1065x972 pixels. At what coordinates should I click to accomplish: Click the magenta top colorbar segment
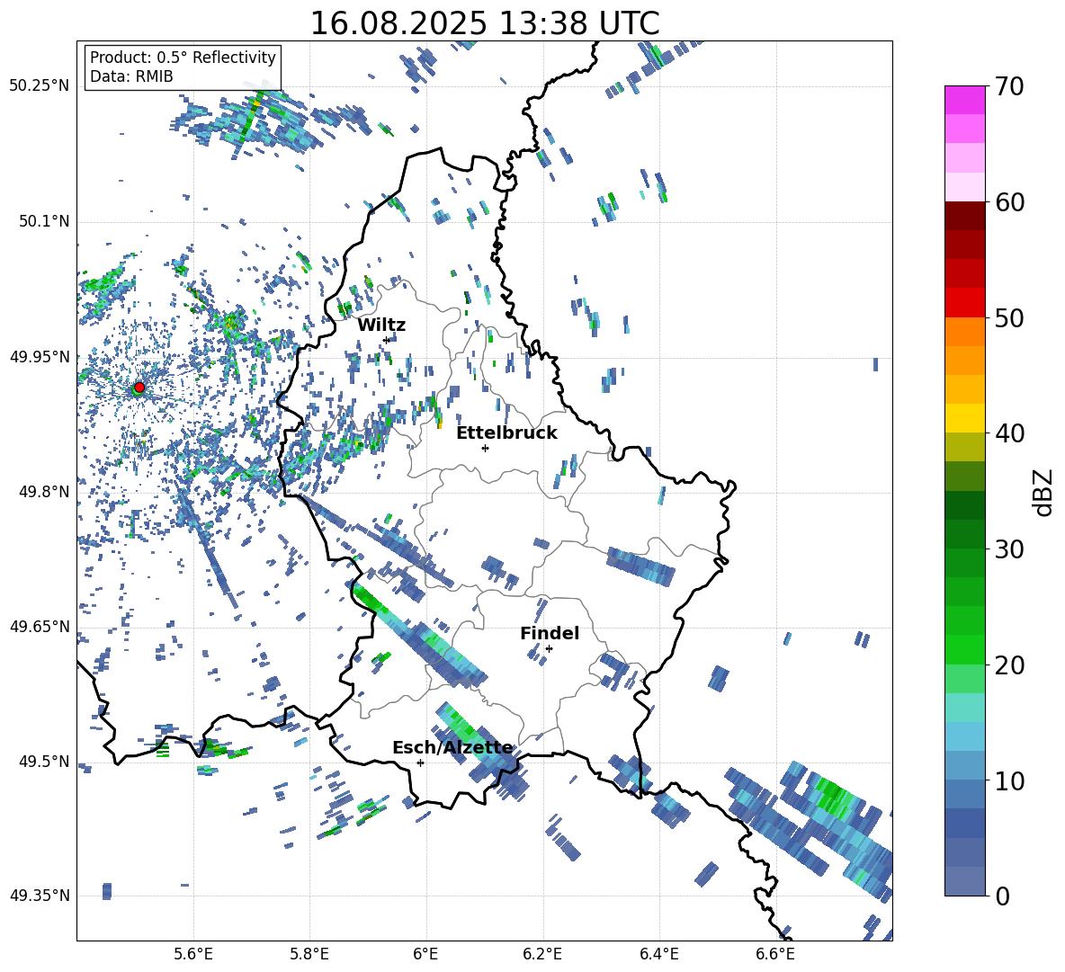[964, 100]
